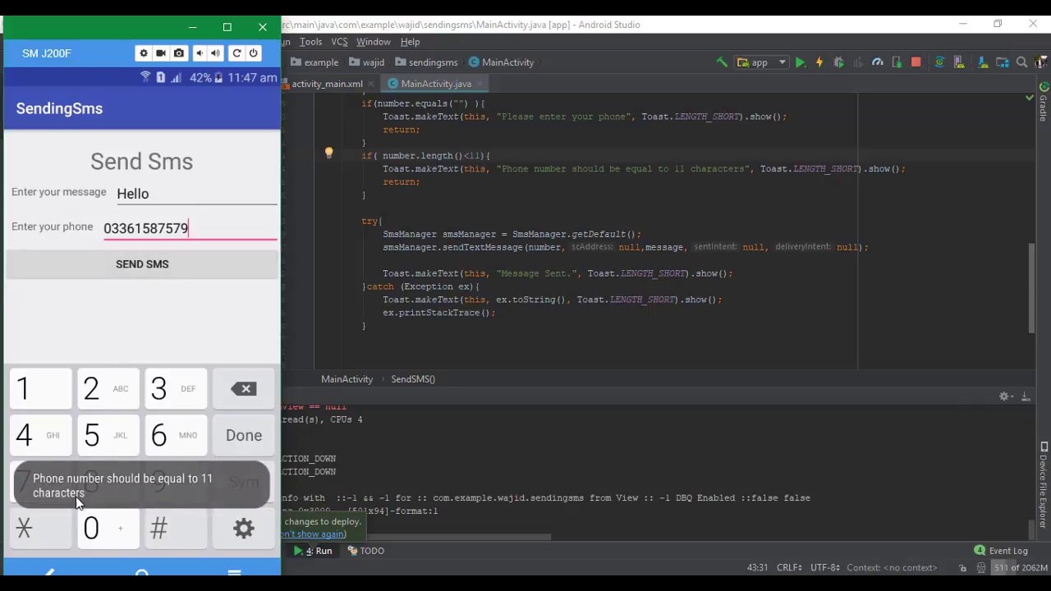
Task: Switch to activity_main.xml editor tab
Action: tap(327, 84)
